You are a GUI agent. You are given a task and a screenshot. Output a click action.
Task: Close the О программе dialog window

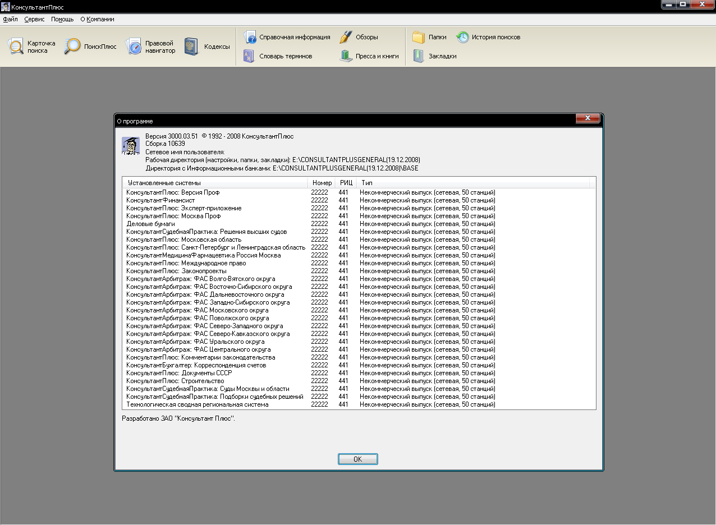click(588, 118)
